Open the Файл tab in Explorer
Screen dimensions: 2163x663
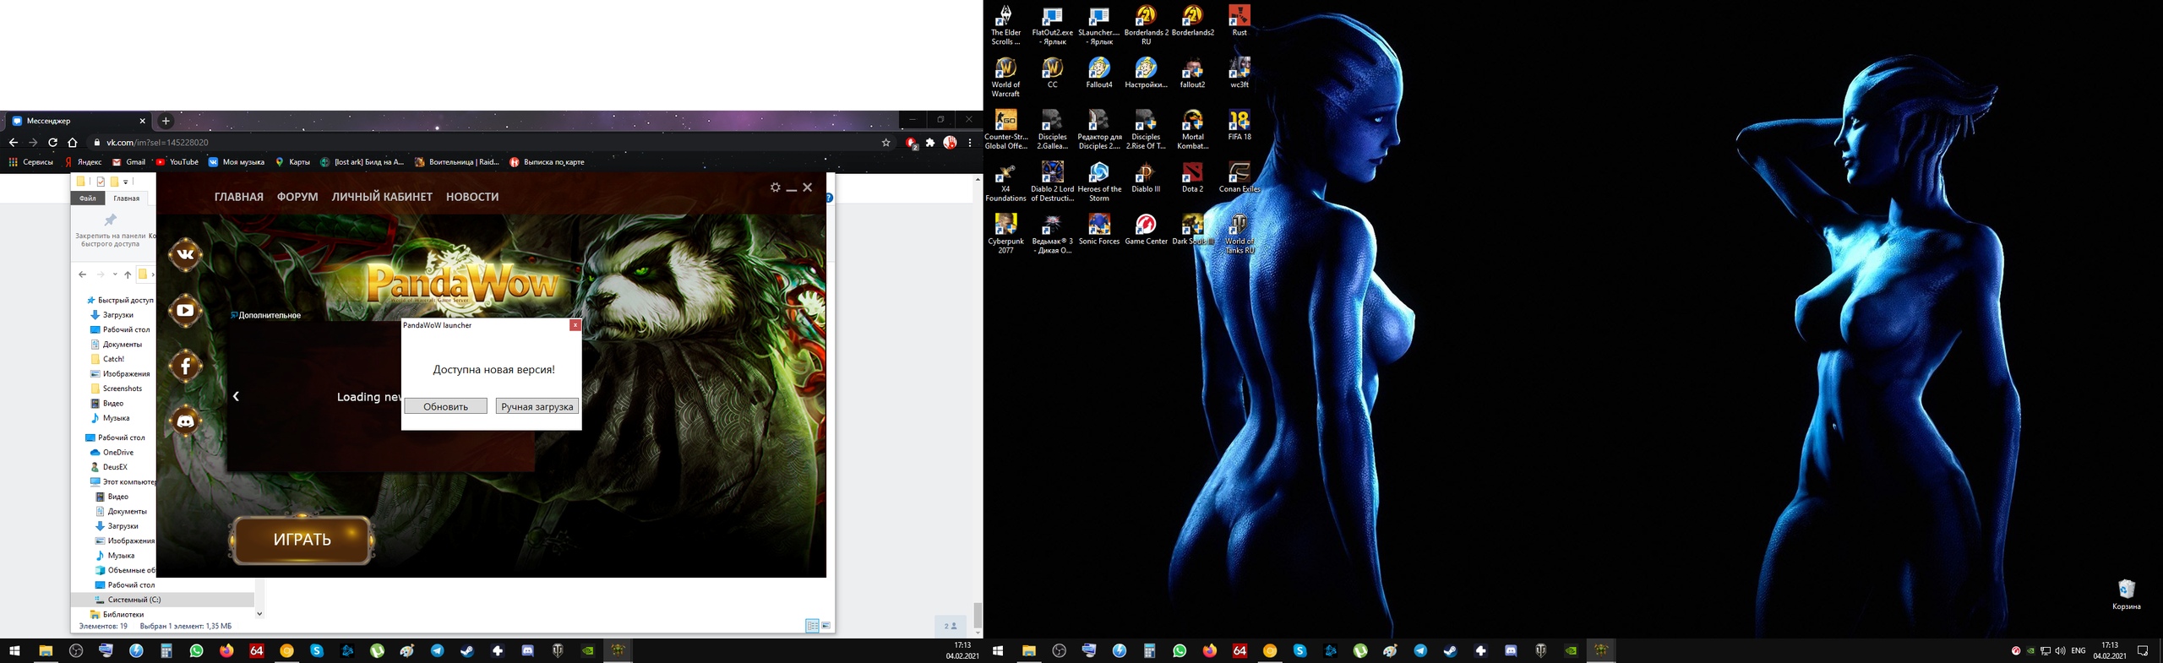(88, 198)
